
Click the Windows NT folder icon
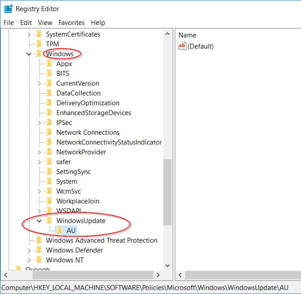[39, 260]
